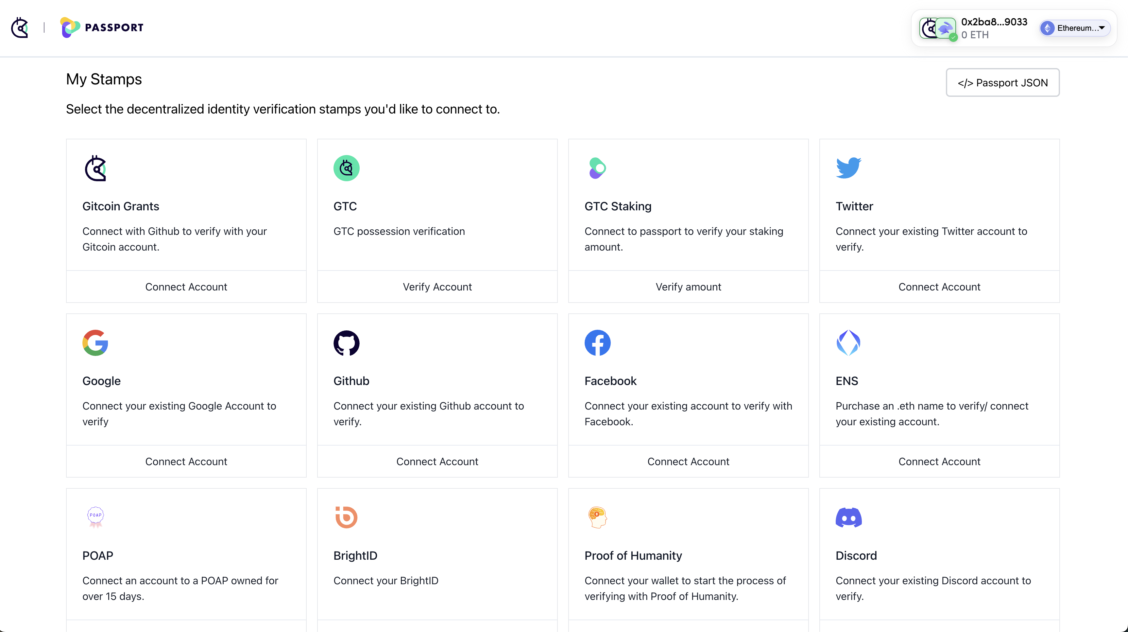Click the My Stamps heading
1128x632 pixels.
[104, 79]
